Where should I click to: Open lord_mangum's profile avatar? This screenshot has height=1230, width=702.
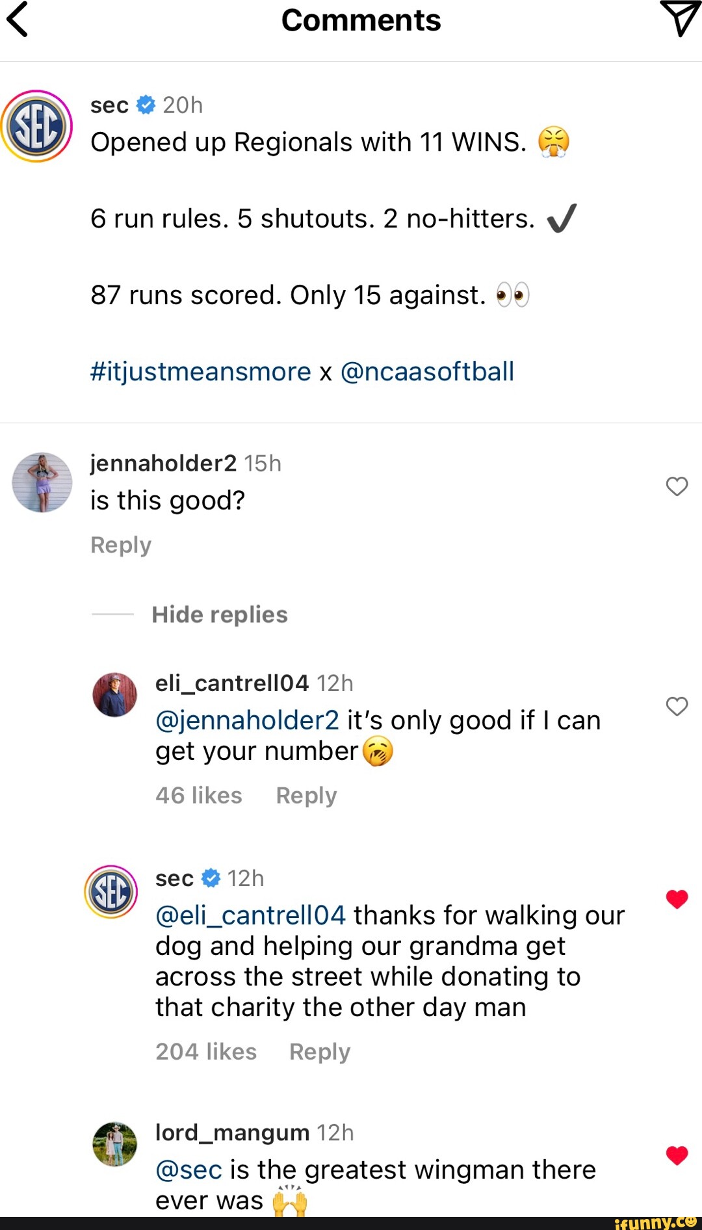pos(115,1144)
